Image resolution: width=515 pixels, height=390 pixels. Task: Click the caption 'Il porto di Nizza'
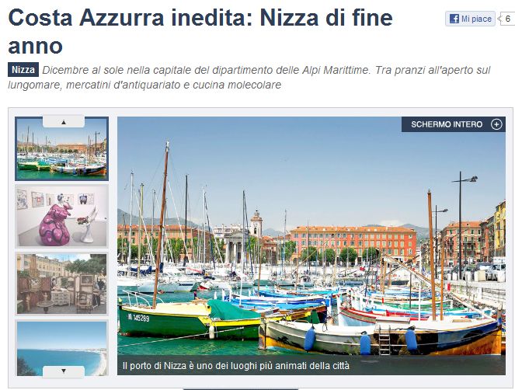[155, 365]
